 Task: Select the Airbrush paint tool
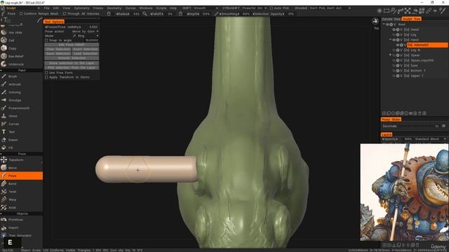click(14, 84)
